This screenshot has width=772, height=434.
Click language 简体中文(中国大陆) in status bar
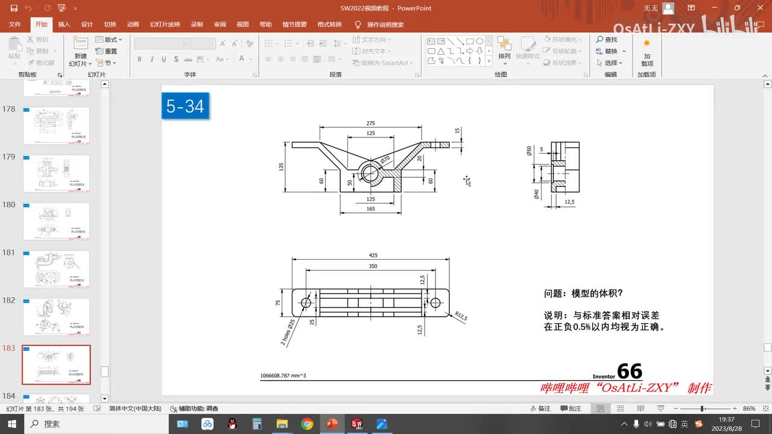click(x=135, y=408)
